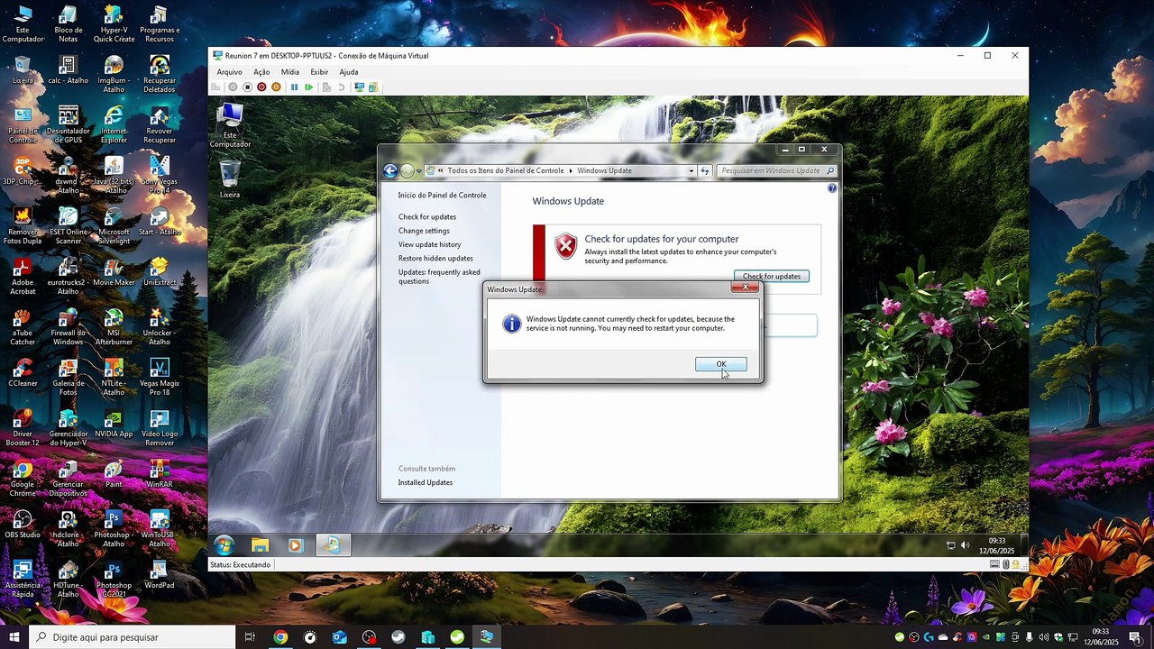Pause the virtual machine via toolbar icon
This screenshot has width=1154, height=649.
[x=294, y=87]
